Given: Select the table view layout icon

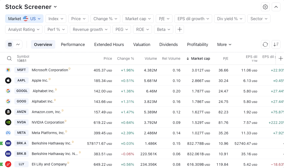Looking at the screenshot, I should [x=10, y=44].
